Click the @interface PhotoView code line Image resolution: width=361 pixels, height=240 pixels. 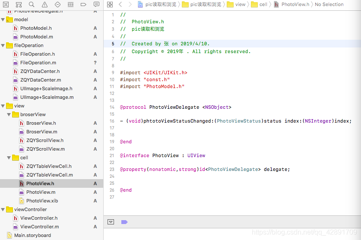click(x=162, y=155)
